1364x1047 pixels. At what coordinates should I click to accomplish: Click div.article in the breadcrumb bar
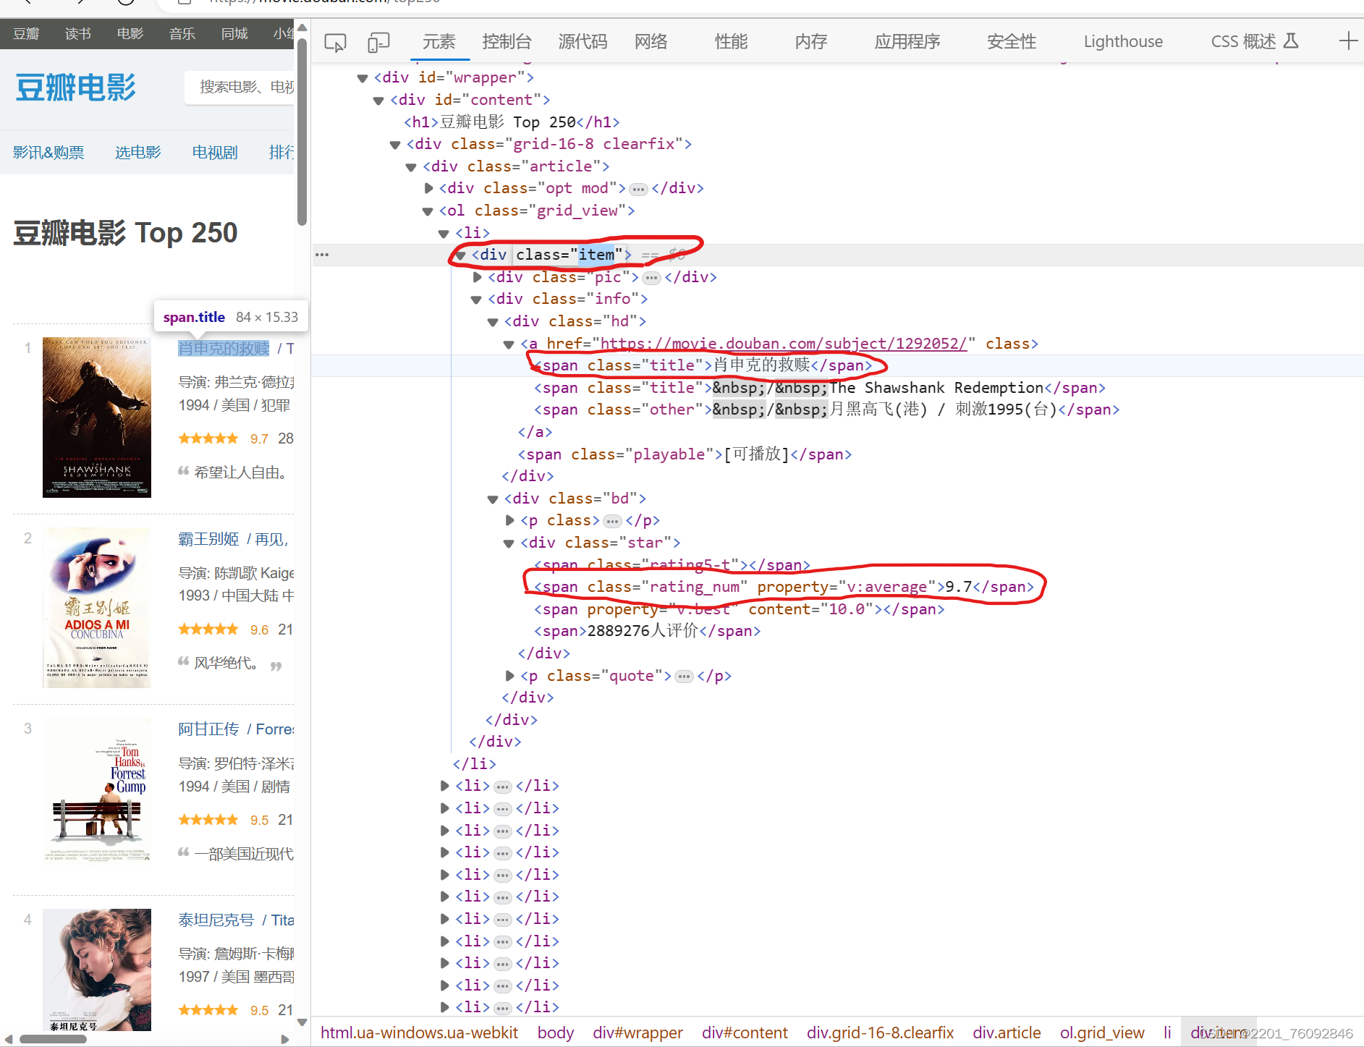coord(1007,1033)
